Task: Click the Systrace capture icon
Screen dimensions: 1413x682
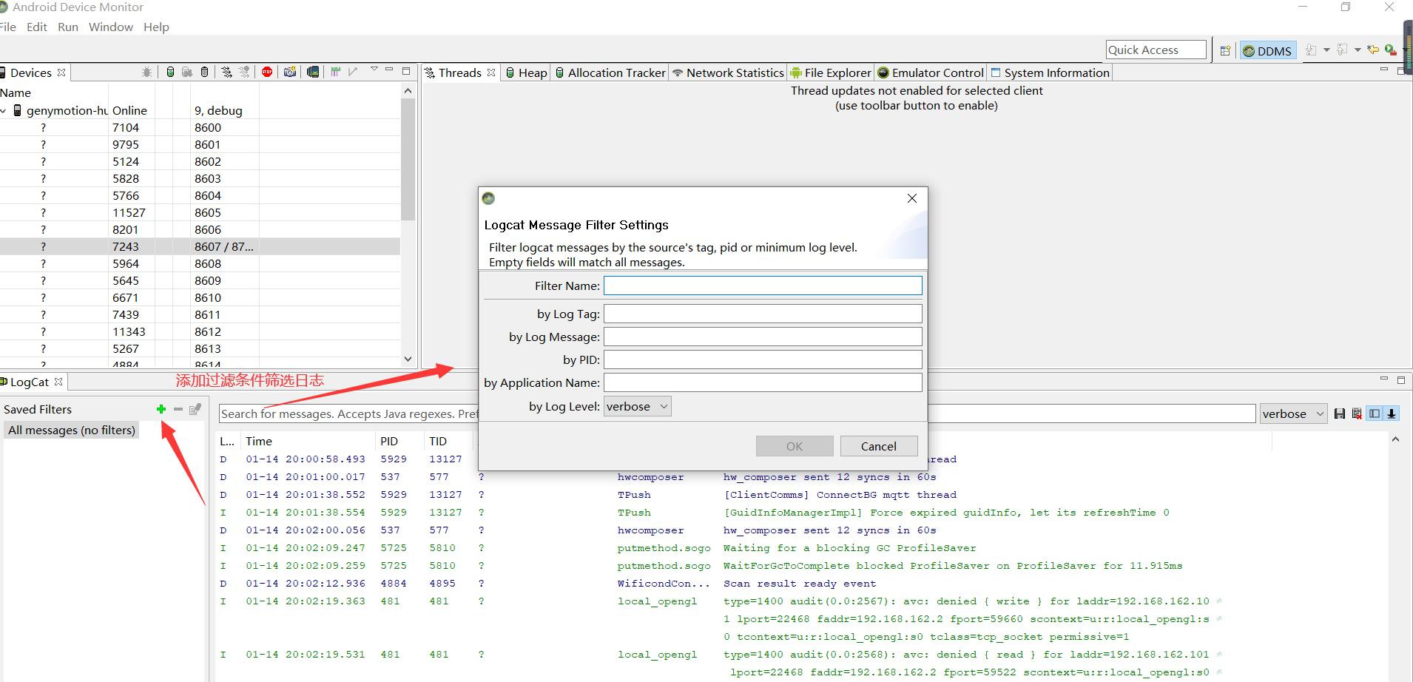Action: (336, 72)
